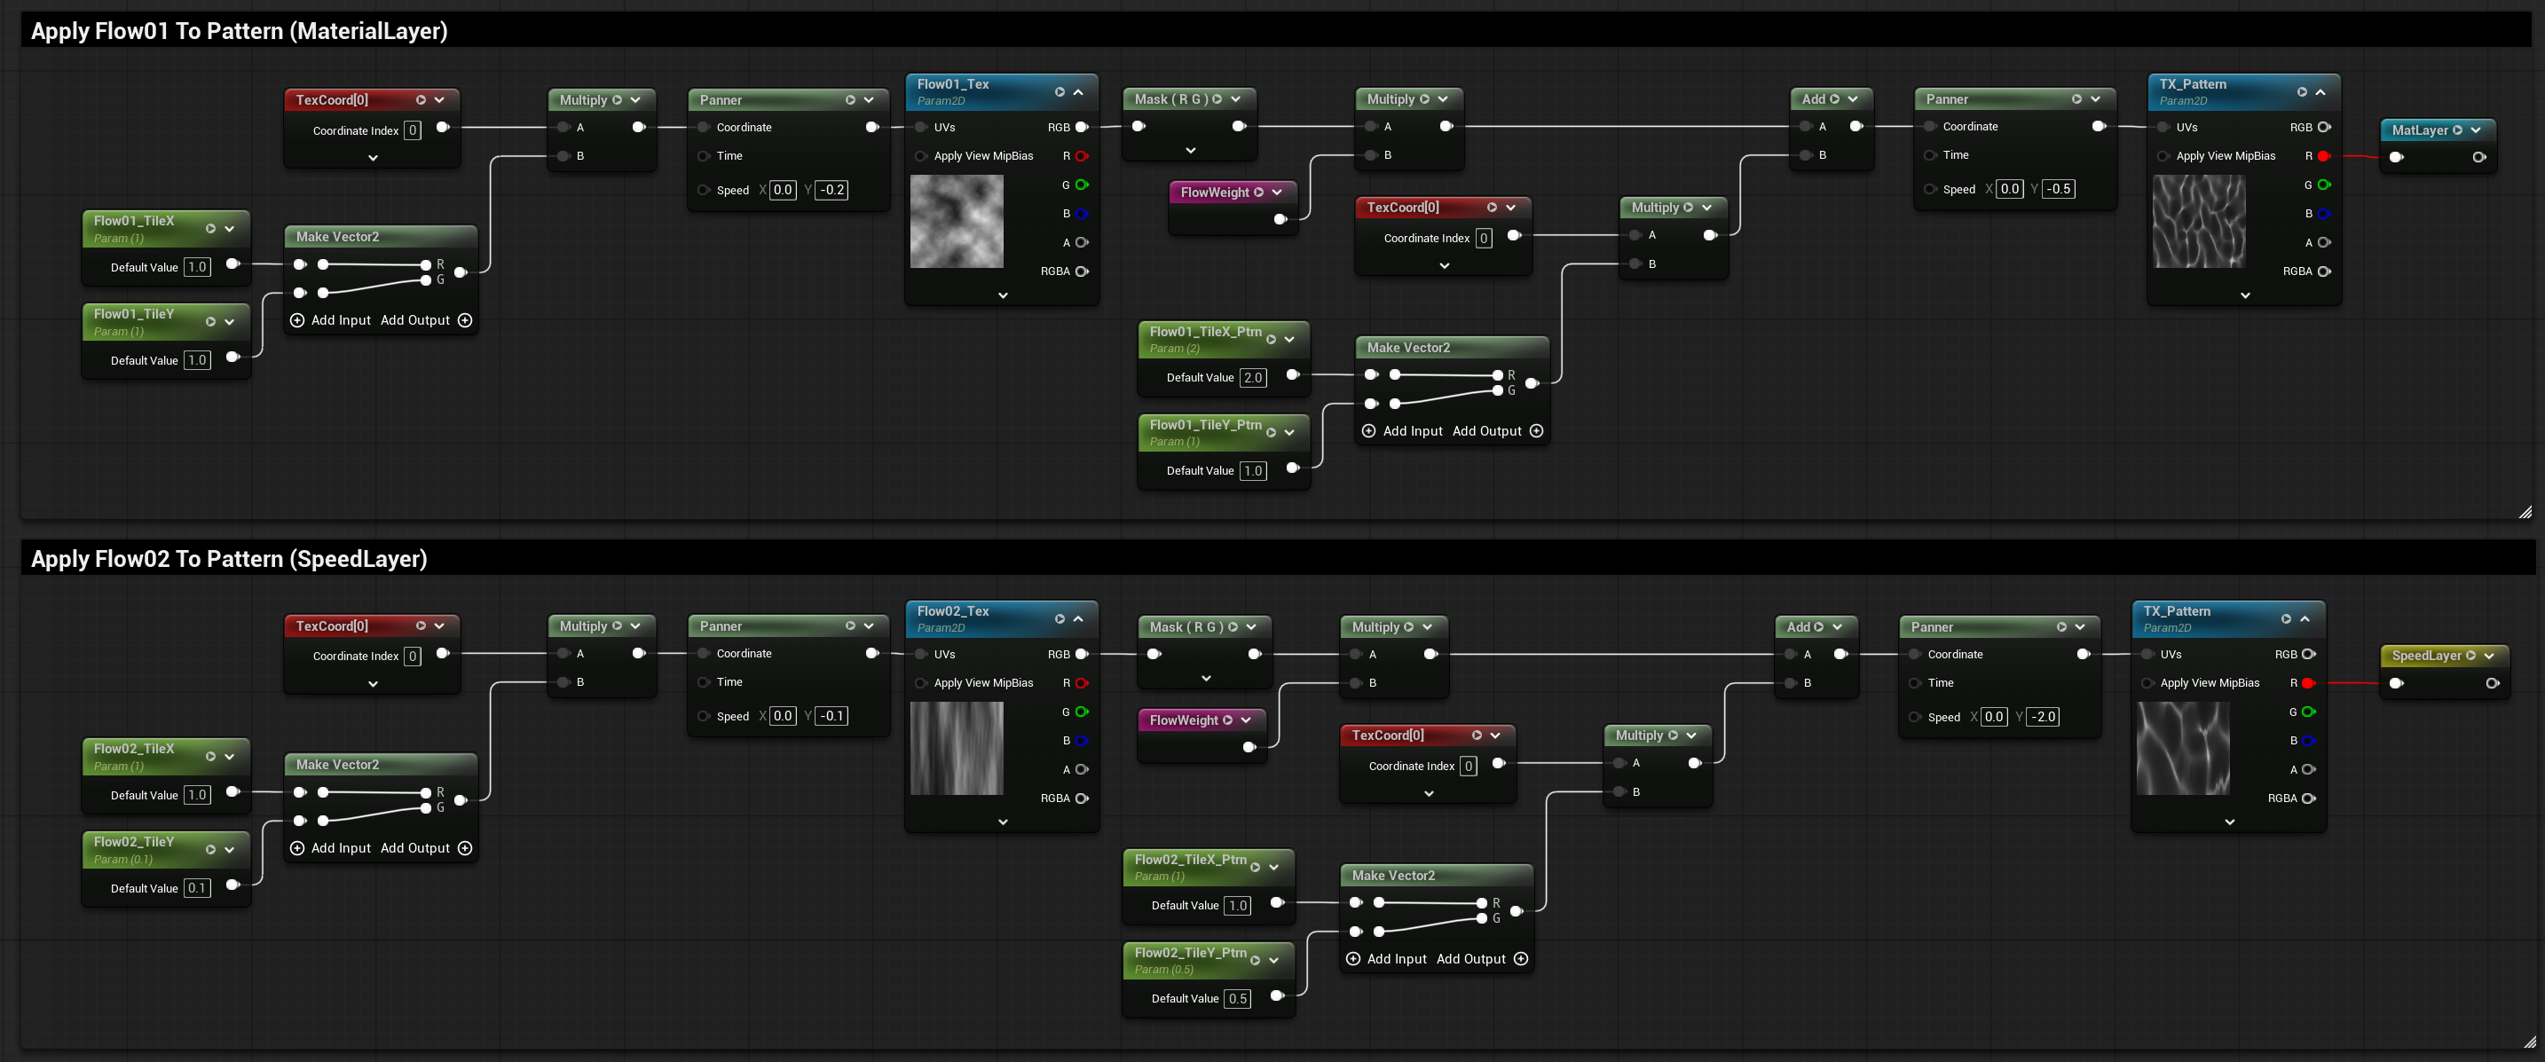Click green G output pin of Flow02_Tex
Viewport: 2545px width, 1062px height.
(1082, 712)
